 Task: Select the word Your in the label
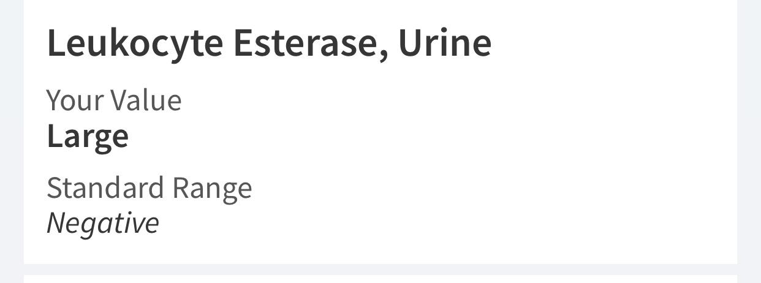pos(77,100)
